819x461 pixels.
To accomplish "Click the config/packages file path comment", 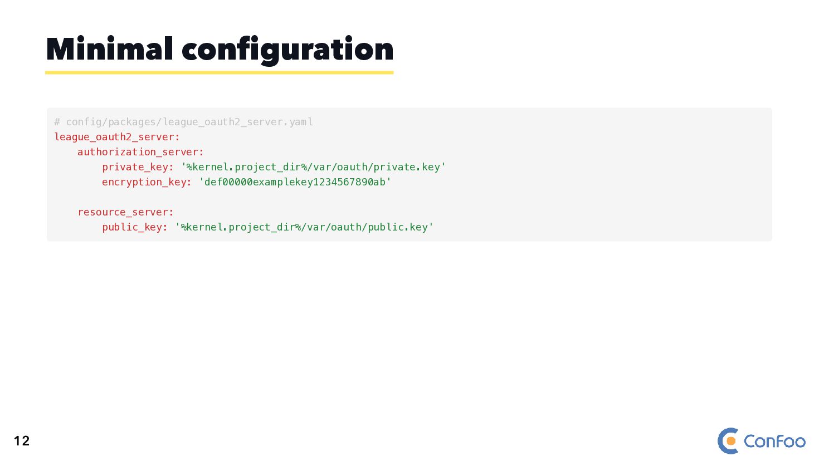I will (x=184, y=122).
